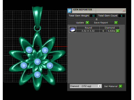Click the Total Gem Weight label
134x100 pixels.
(79, 16)
